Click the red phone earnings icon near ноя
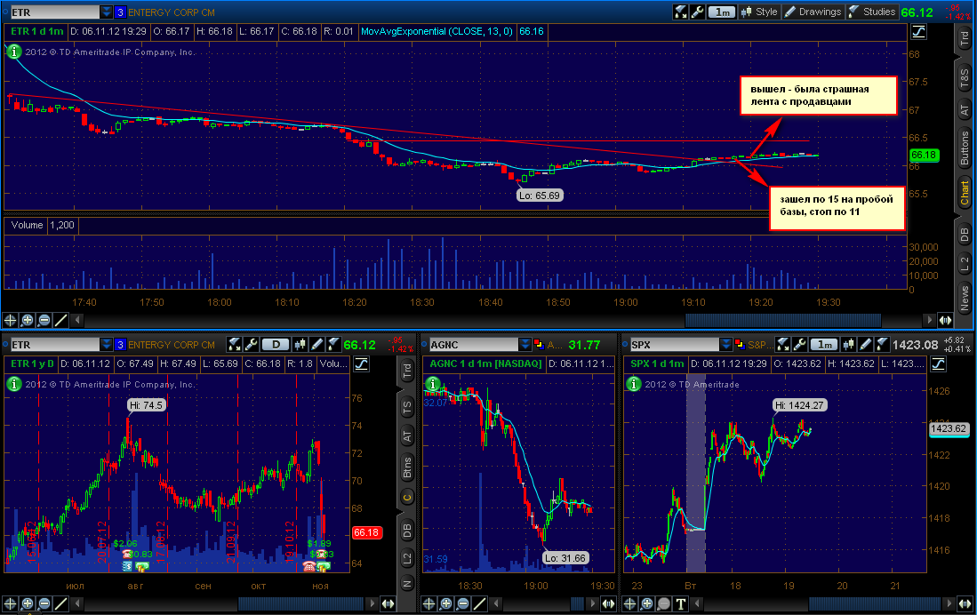The width and height of the screenshot is (977, 615). pyautogui.click(x=308, y=566)
